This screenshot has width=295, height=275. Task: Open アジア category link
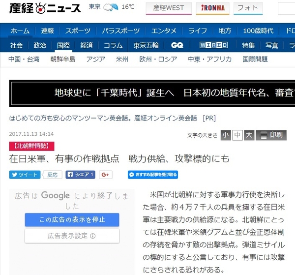(96, 60)
